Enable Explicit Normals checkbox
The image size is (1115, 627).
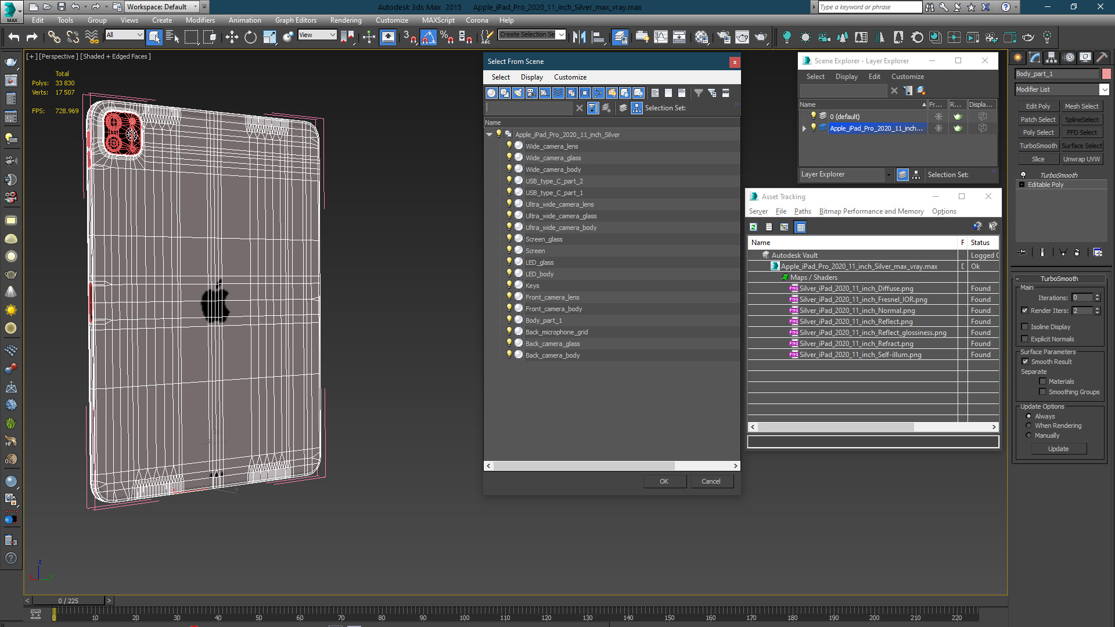tap(1024, 339)
